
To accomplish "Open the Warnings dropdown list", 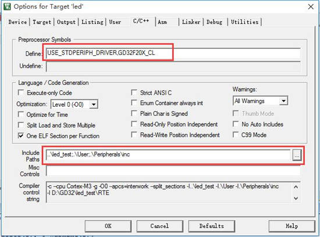I will click(x=283, y=101).
